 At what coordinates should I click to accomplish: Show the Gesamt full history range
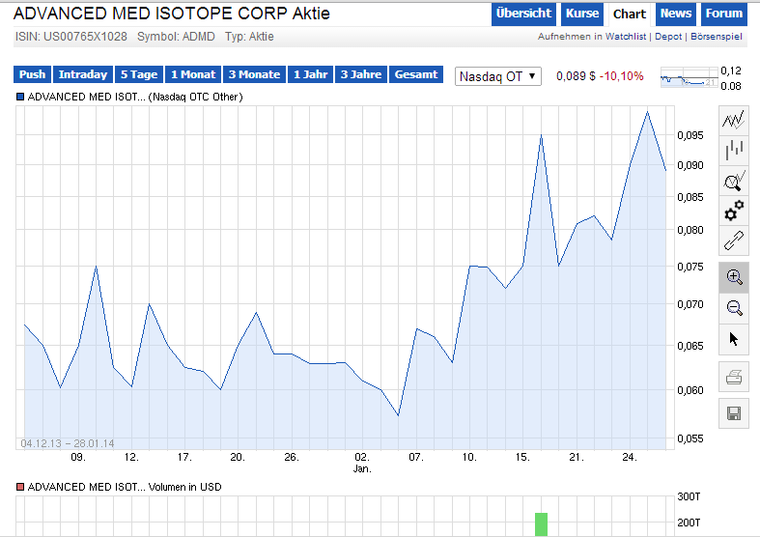click(417, 74)
